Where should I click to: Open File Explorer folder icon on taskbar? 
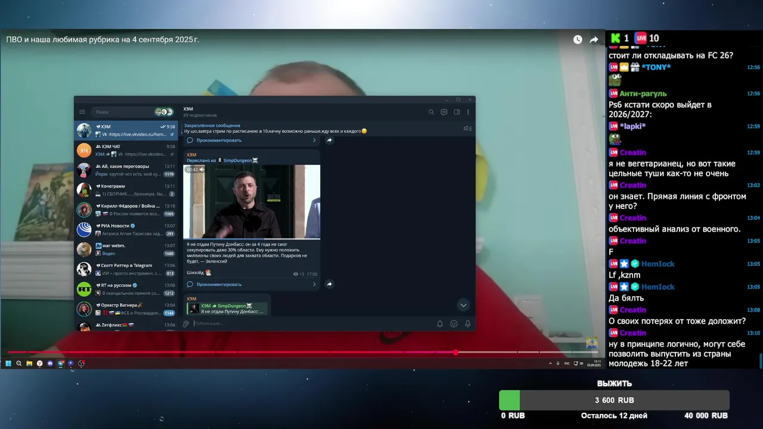[29, 363]
